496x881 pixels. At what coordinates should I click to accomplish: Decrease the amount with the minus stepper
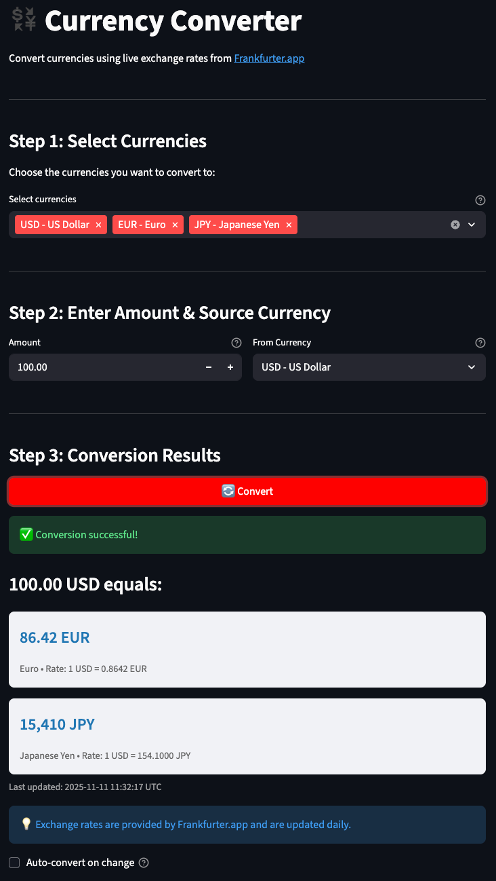[x=209, y=367]
